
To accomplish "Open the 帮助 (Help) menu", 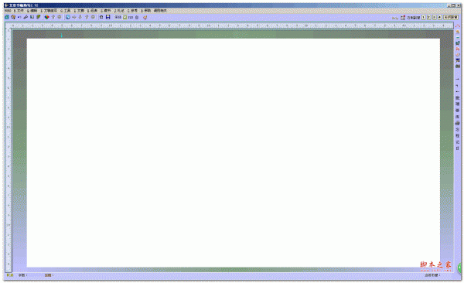I will (146, 11).
